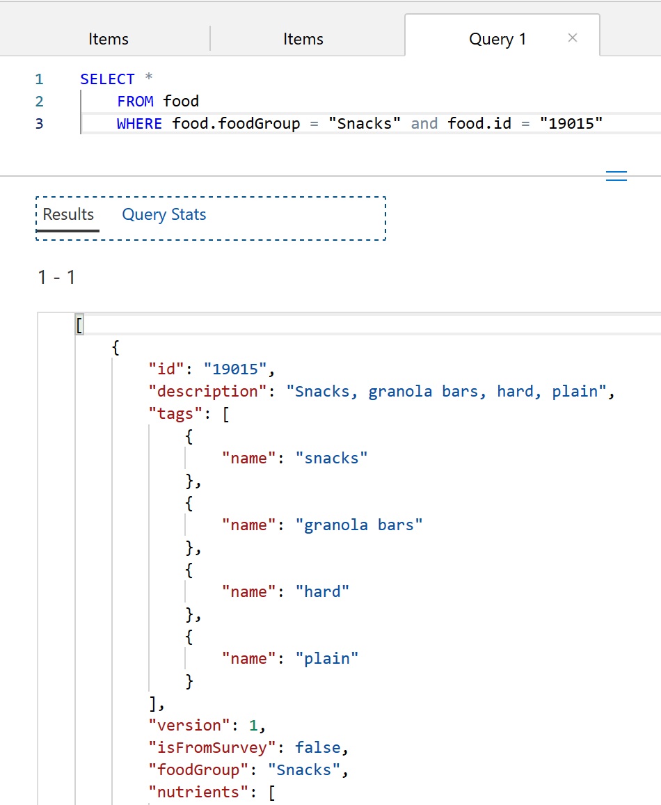The height and width of the screenshot is (805, 661).
Task: Click the FROM food clause
Action: (x=157, y=102)
